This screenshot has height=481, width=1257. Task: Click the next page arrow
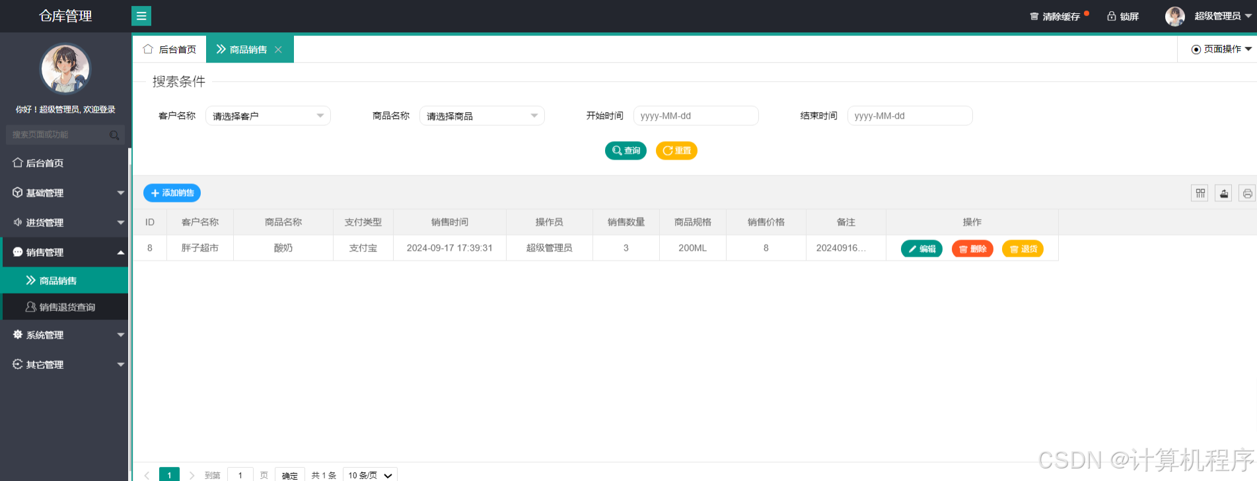(x=192, y=475)
